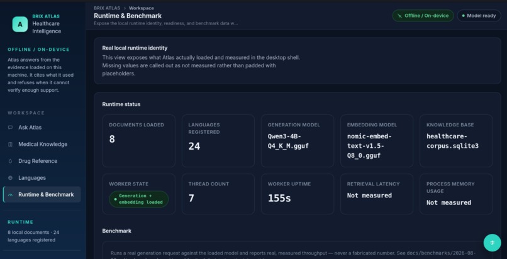Click the Real local runtime identity heading

click(135, 48)
